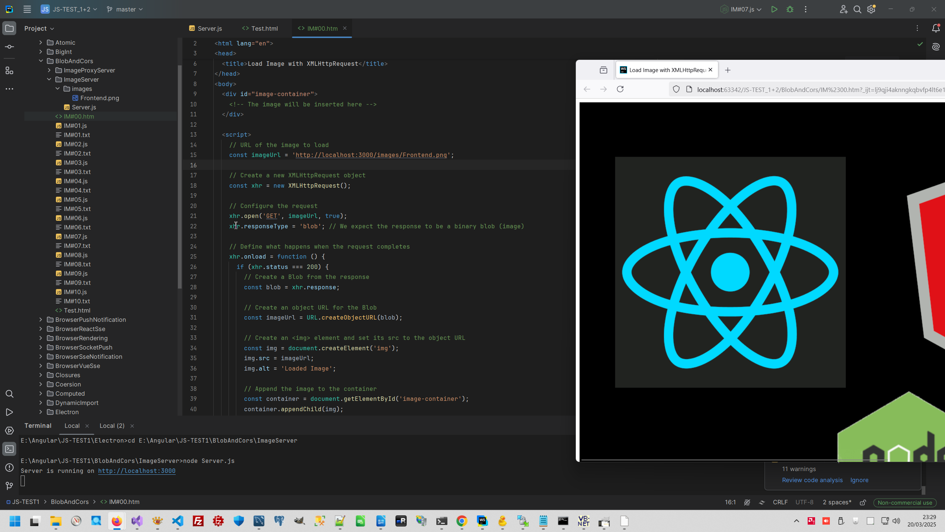945x532 pixels.
Task: Click the Debug bug icon
Action: [790, 10]
